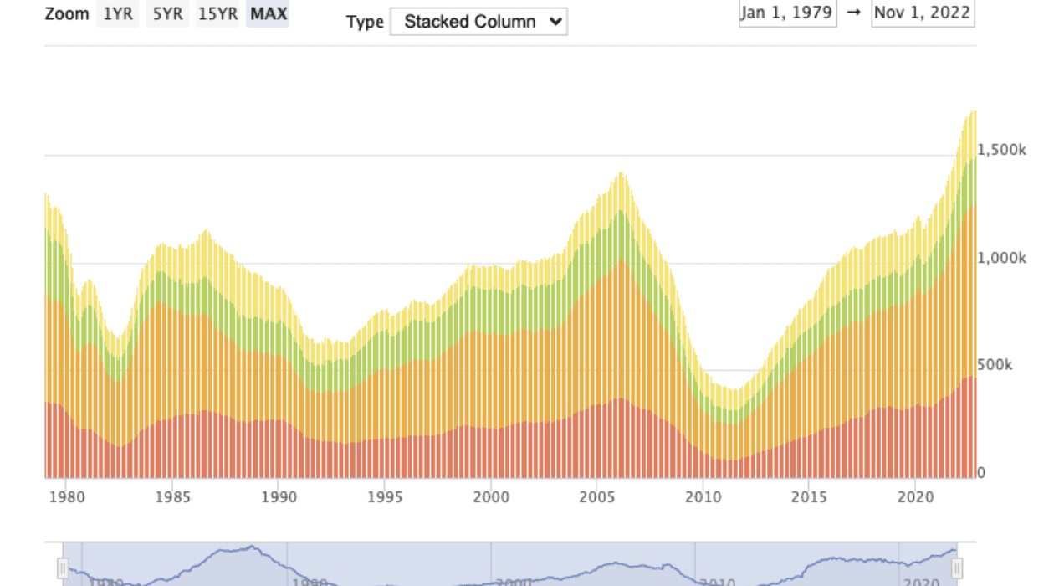This screenshot has width=1059, height=586.
Task: Select the MAX zoom range
Action: pyautogui.click(x=269, y=15)
